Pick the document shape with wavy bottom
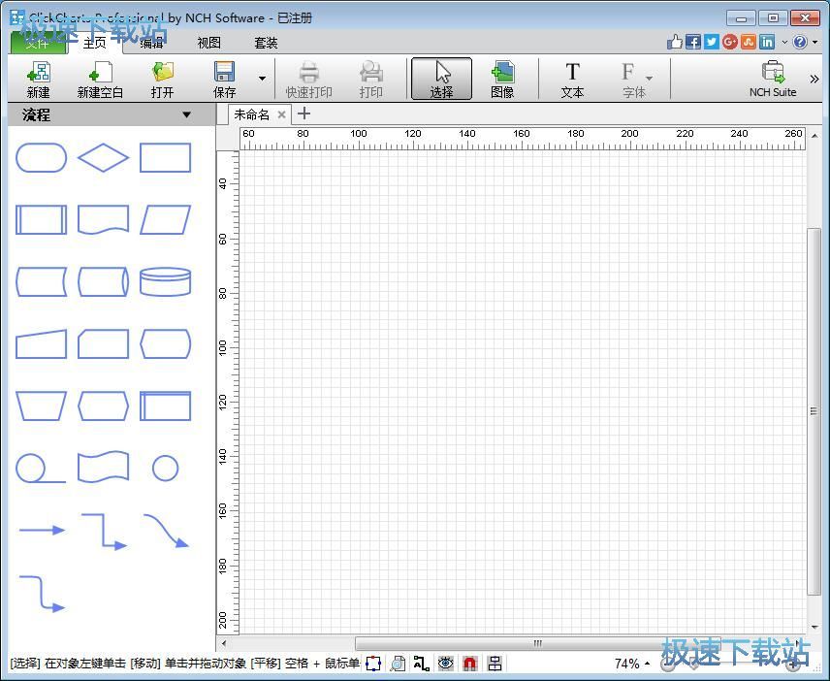The width and height of the screenshot is (830, 681). 103,220
